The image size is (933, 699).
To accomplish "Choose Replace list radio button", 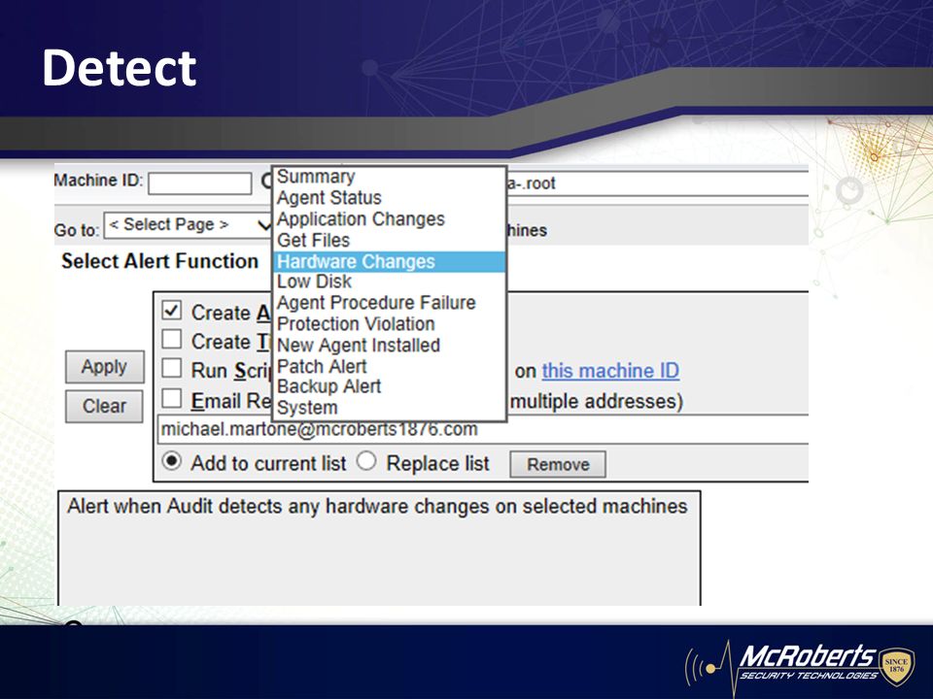I will pyautogui.click(x=366, y=461).
